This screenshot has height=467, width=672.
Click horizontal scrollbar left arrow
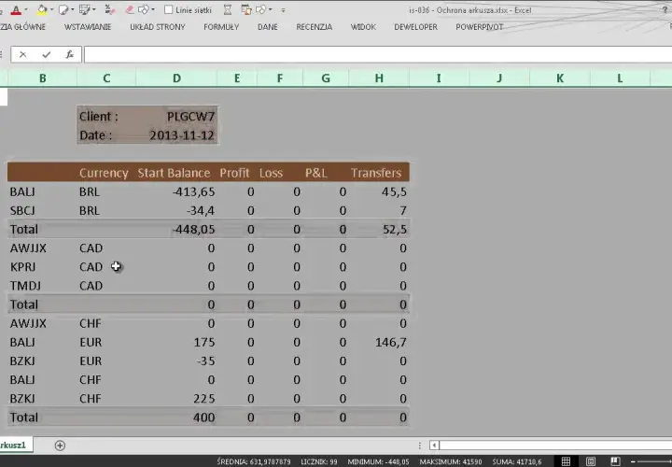(434, 446)
